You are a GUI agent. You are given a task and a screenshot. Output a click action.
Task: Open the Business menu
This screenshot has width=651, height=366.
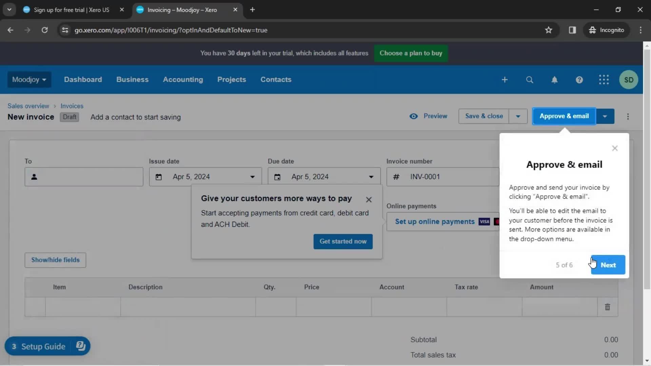pos(132,80)
